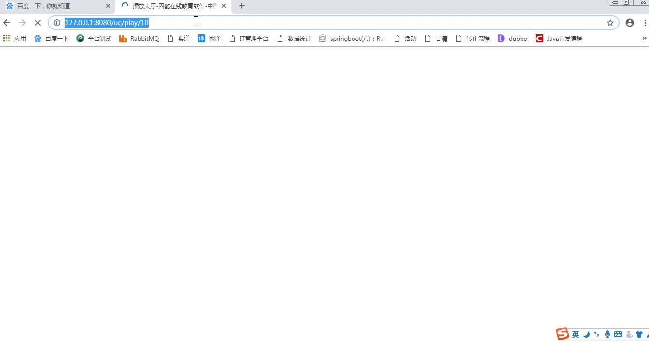Toggle the 英 language mode
649x342 pixels.
pos(576,334)
